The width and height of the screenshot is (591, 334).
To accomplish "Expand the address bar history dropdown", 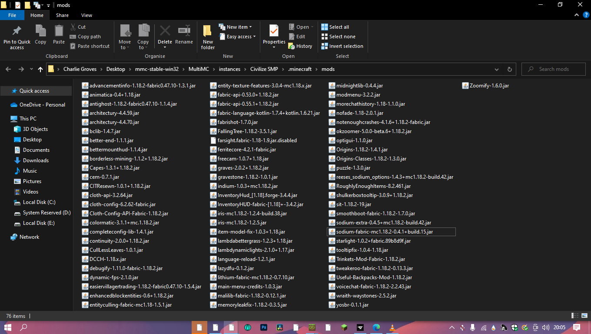I will click(x=497, y=69).
